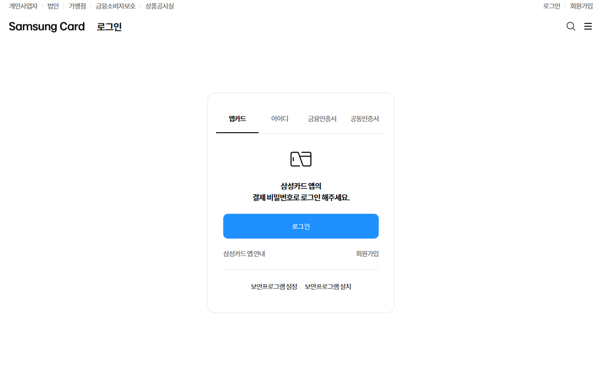The image size is (611, 376).
Task: Click the Samsung Card logo
Action: point(46,26)
